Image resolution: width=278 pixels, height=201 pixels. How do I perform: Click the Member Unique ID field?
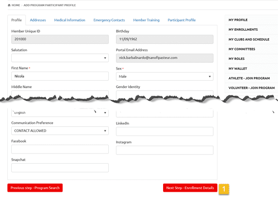(x=60, y=39)
